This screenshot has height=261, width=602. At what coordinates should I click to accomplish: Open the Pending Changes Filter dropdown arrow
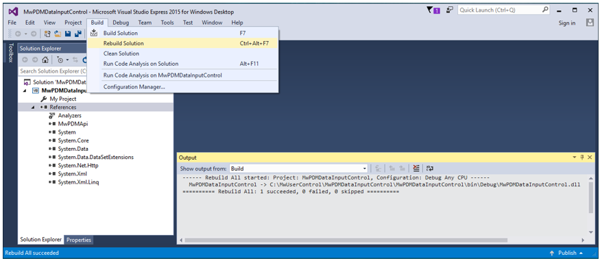pos(67,60)
